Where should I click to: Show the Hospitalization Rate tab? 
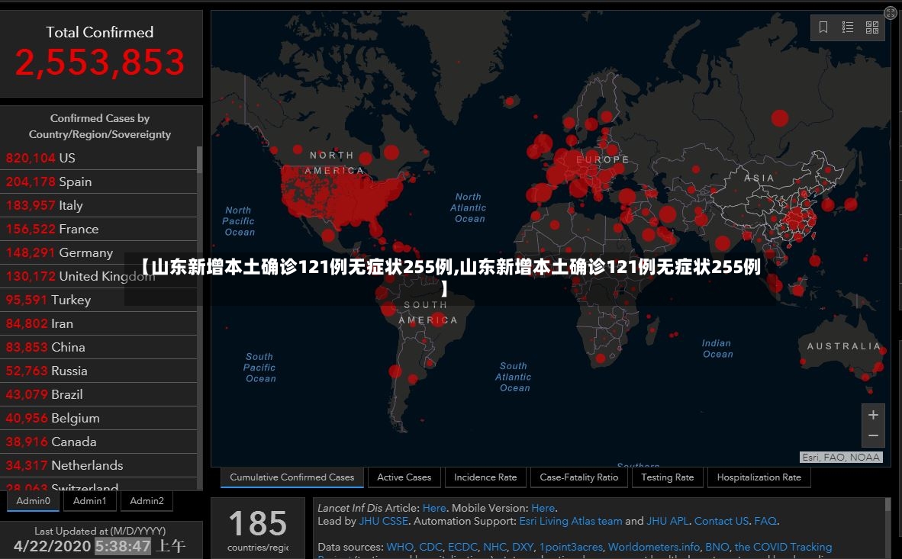click(x=759, y=477)
